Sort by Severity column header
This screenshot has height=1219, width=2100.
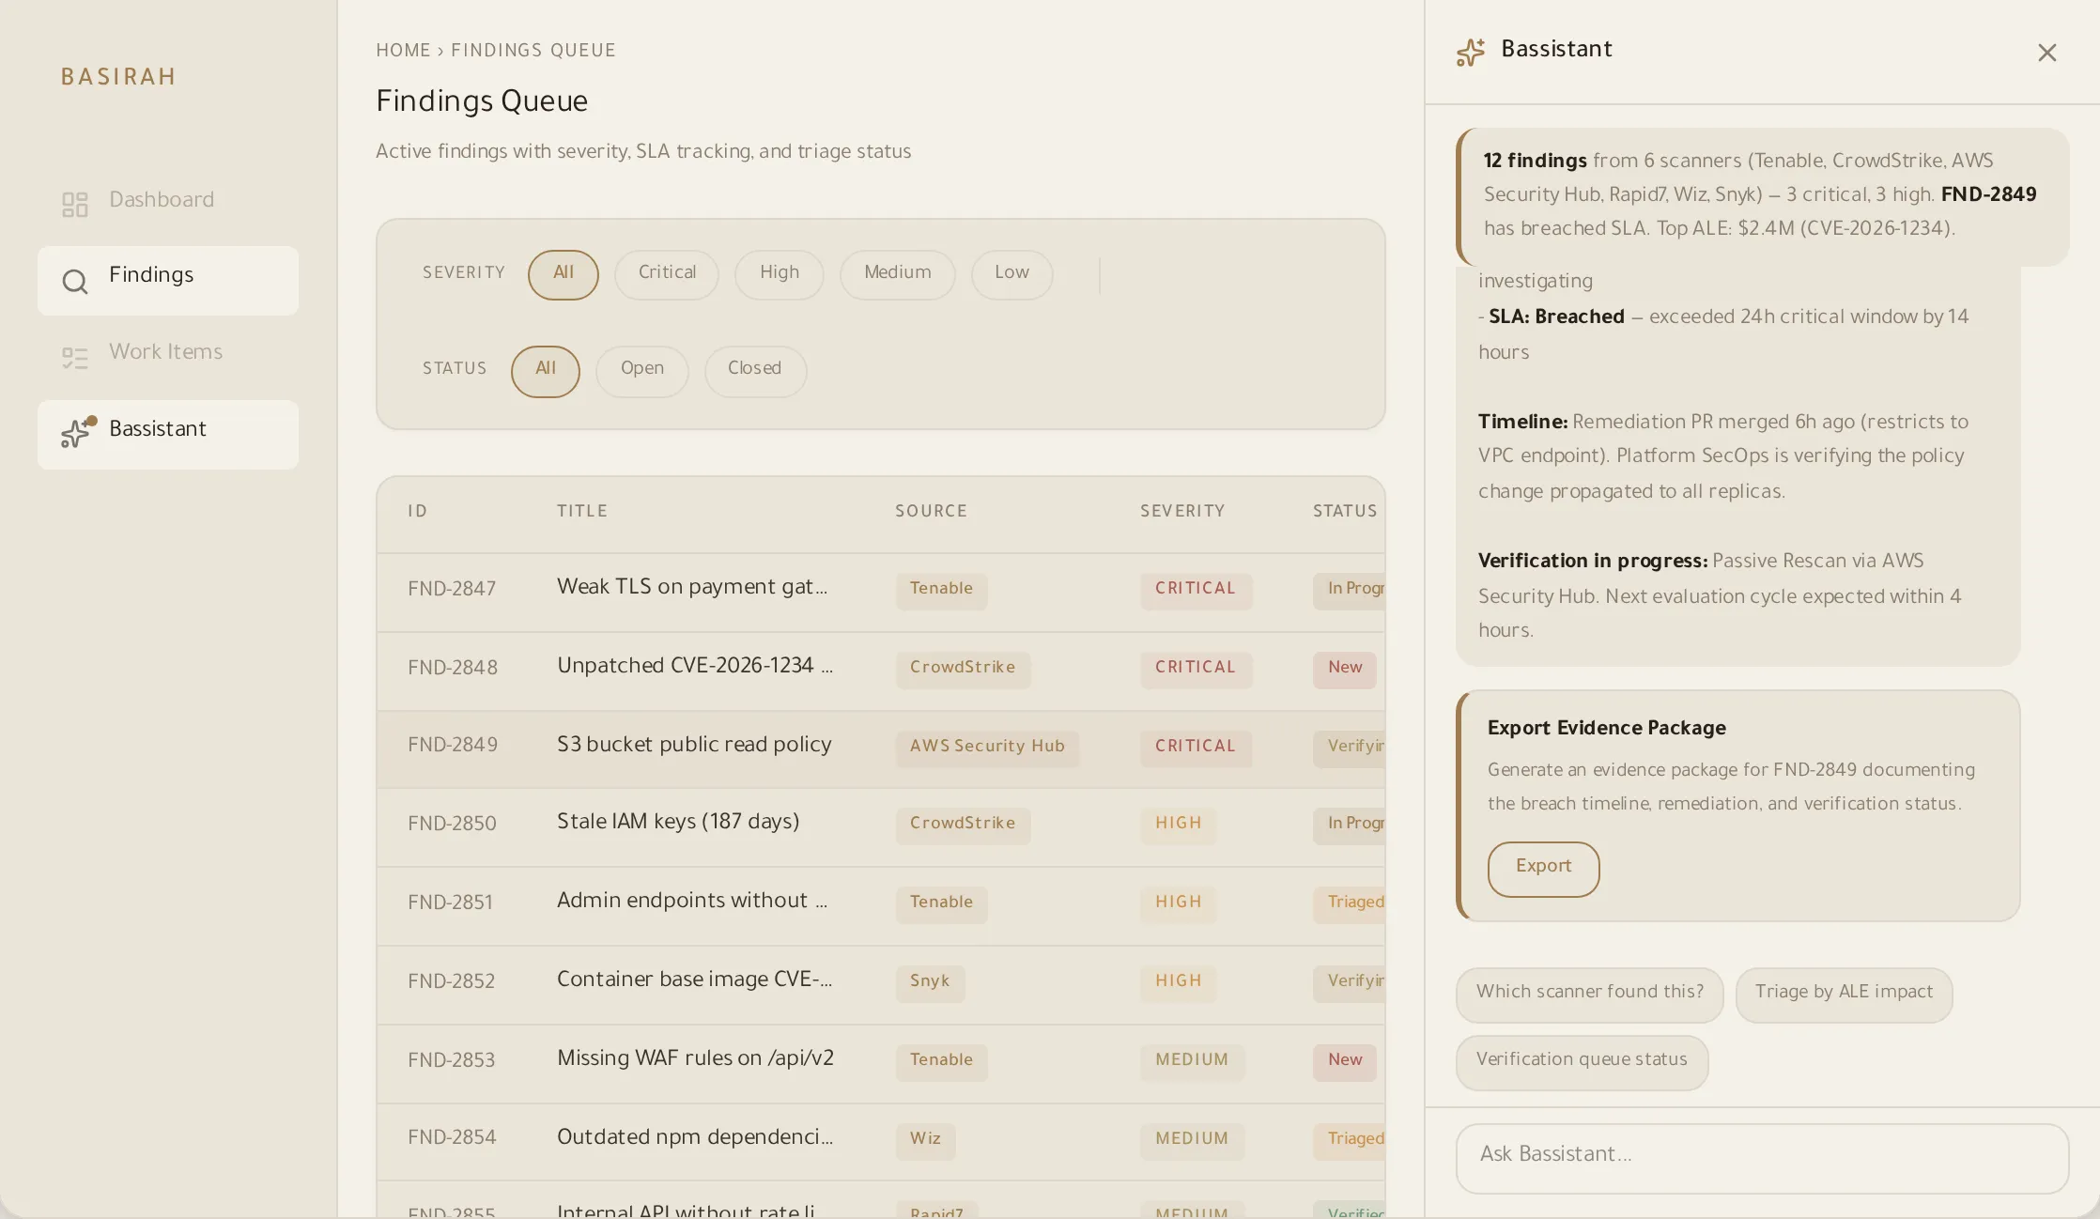(x=1182, y=512)
